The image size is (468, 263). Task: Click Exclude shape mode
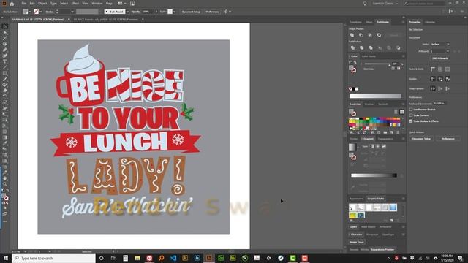379,35
